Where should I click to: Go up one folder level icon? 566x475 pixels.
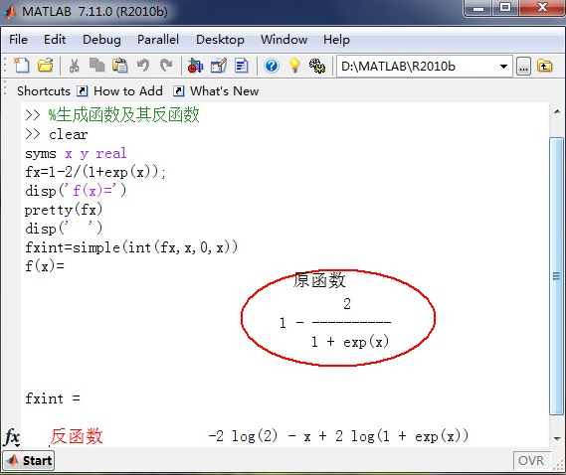tap(545, 66)
